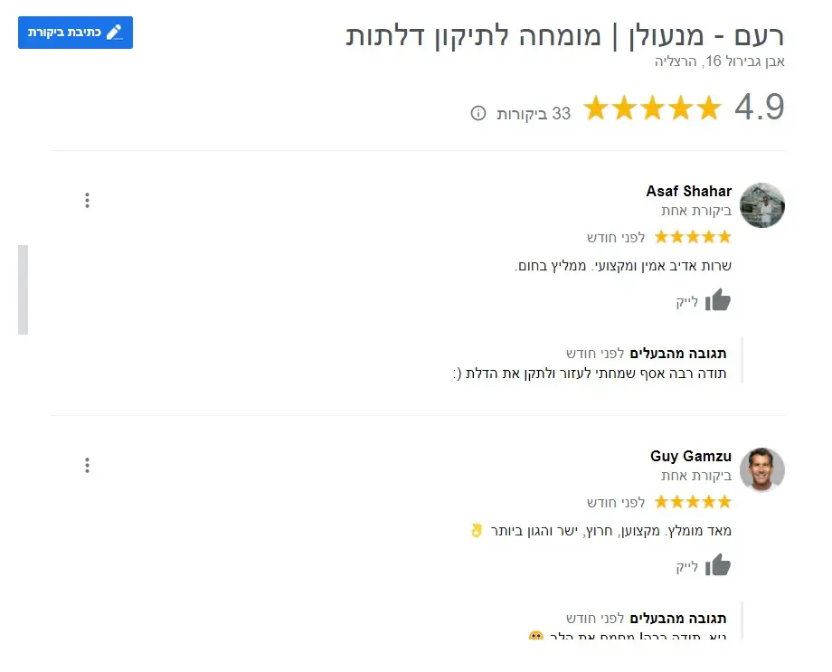Click the business name heading at the top
The width and height of the screenshot is (832, 672).
[x=572, y=35]
